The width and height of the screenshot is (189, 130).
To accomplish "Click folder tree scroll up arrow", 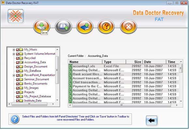I will [57, 50].
